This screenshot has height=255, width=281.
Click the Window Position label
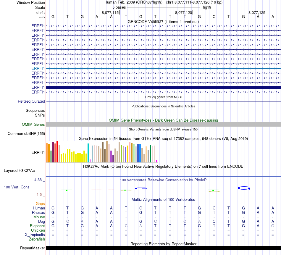coord(31,2)
